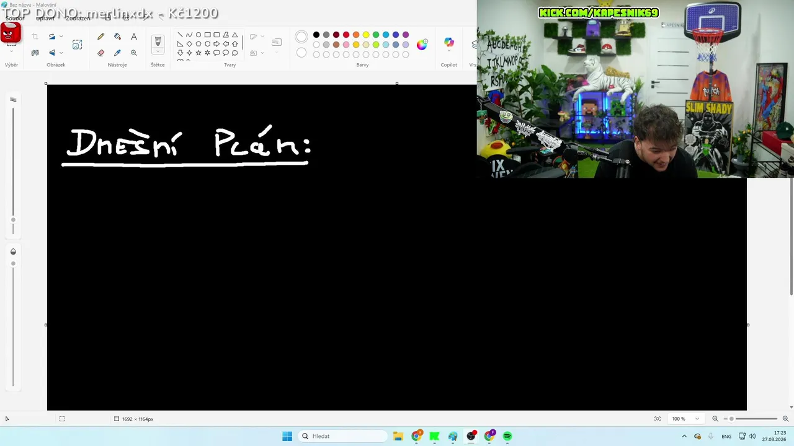Open the Štětce brush type dropdown

[158, 52]
